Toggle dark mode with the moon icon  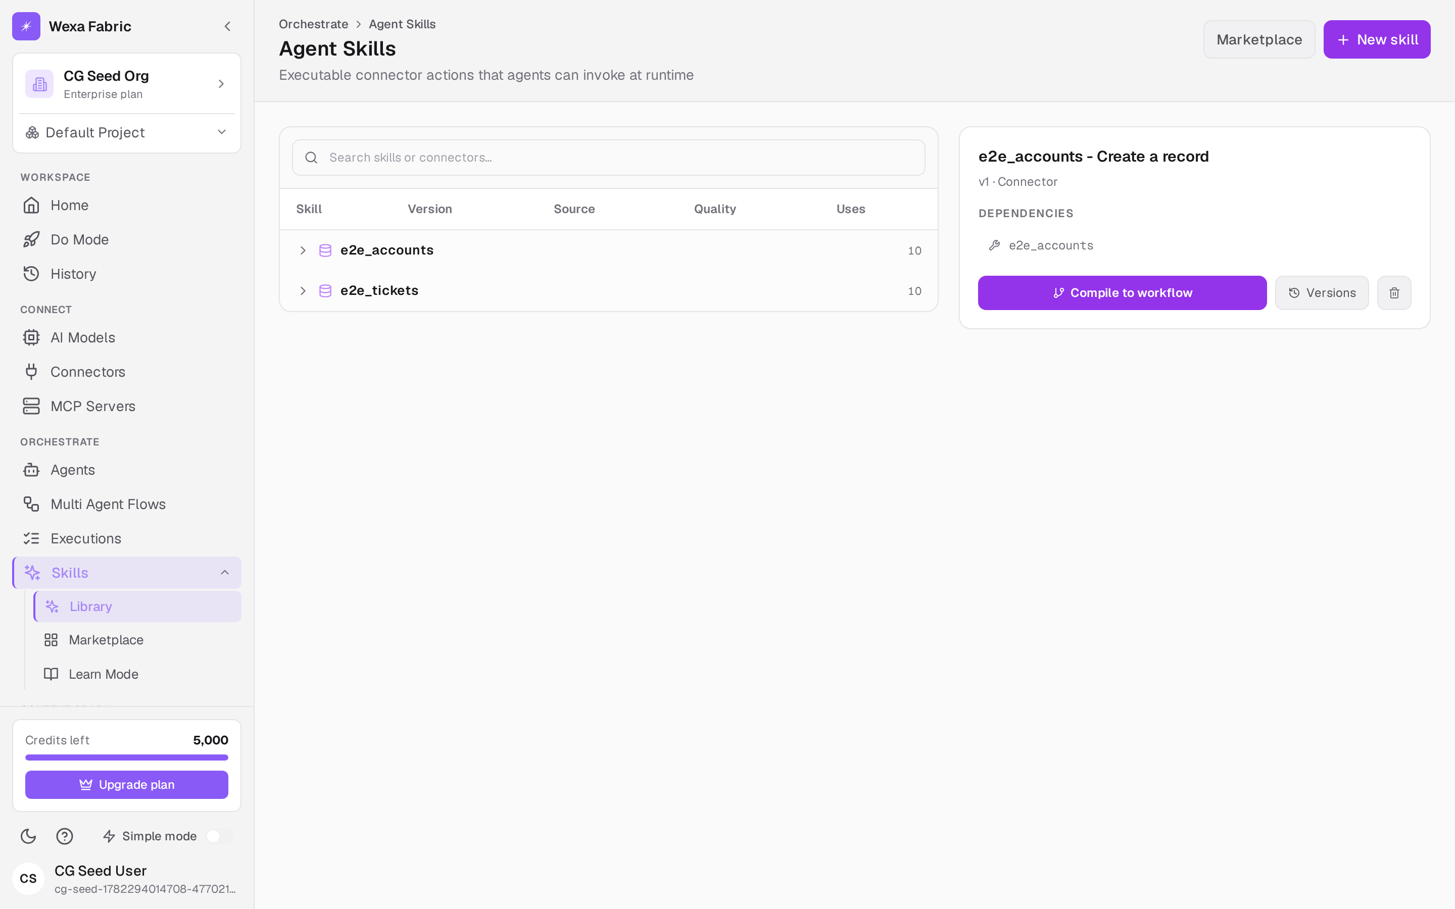(28, 836)
